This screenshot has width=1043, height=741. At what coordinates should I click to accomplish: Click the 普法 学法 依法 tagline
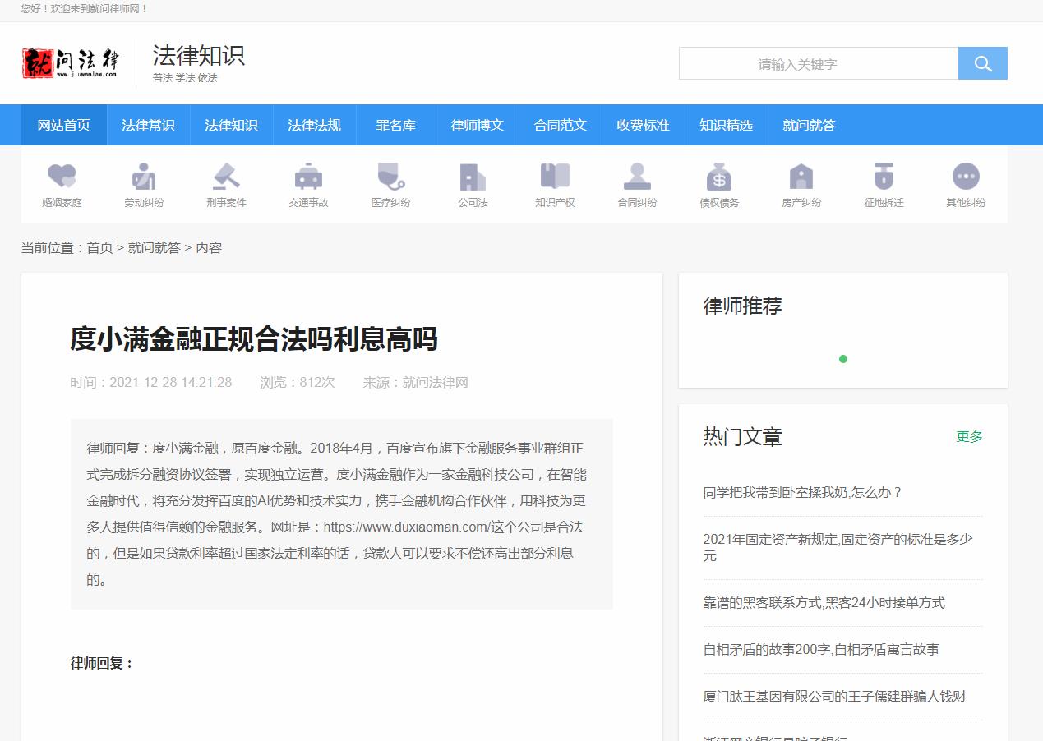pos(185,78)
